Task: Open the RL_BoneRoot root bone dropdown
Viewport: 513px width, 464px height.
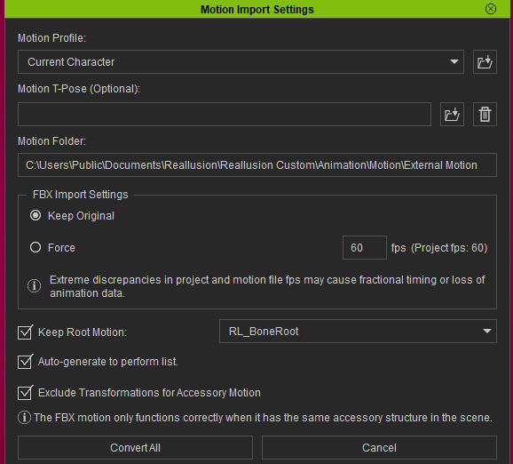Action: click(358, 332)
